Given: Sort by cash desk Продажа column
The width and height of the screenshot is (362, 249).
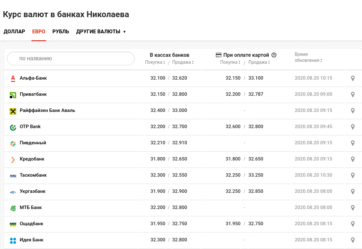Looking at the screenshot, I should (x=183, y=62).
